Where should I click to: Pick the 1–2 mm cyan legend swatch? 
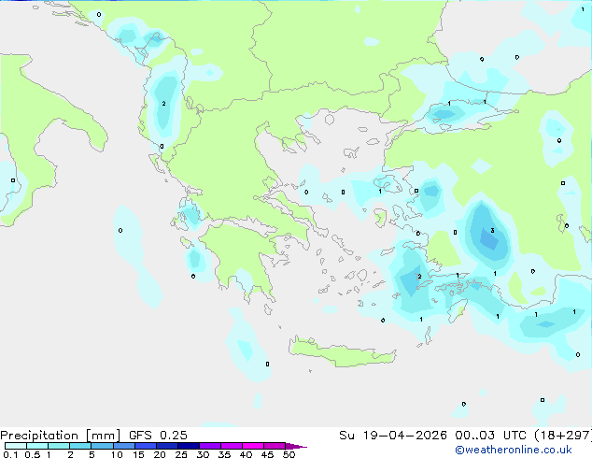tap(59, 446)
